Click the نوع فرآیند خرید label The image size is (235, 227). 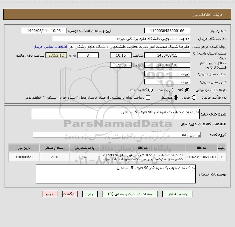click(x=214, y=98)
